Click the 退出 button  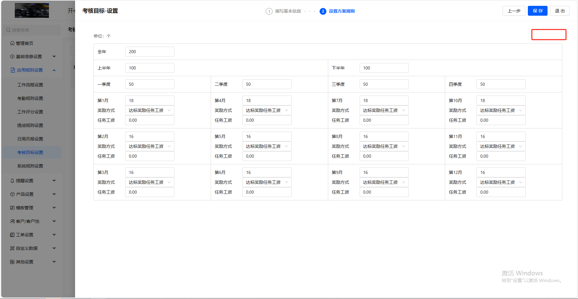(560, 11)
